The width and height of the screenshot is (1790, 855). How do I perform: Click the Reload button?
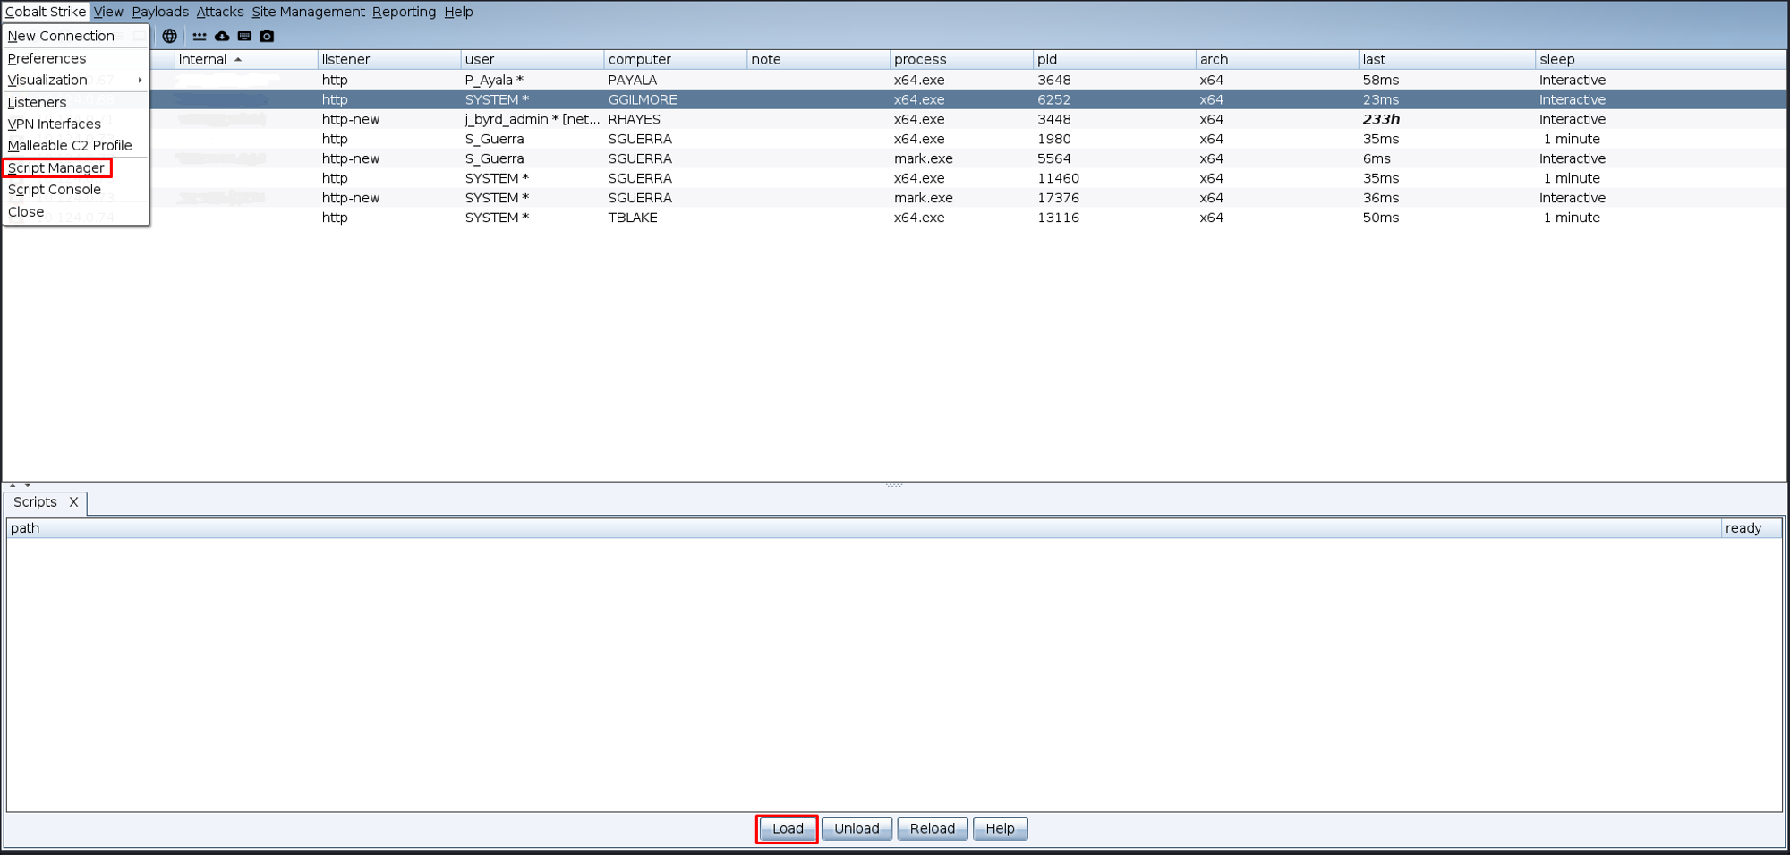(x=932, y=829)
